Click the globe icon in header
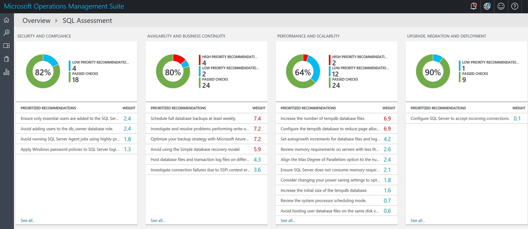The image size is (528, 229). [x=487, y=6]
